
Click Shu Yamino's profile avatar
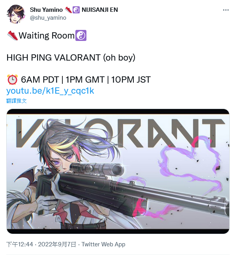point(16,14)
